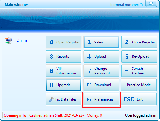This screenshot has width=160, height=121.
Task: Choose Re-Upload
Action: point(139,56)
